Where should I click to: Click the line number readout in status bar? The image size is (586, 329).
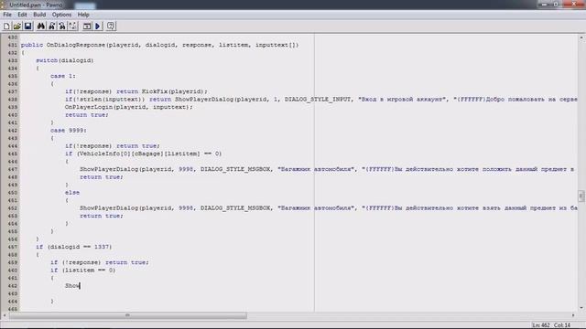coord(541,325)
